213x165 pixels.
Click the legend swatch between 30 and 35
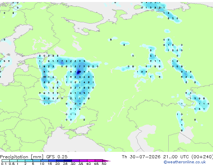76,161
